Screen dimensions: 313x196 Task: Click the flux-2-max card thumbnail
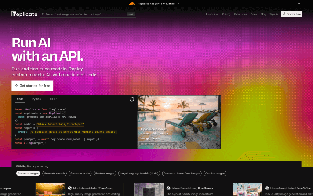[x=149, y=189]
